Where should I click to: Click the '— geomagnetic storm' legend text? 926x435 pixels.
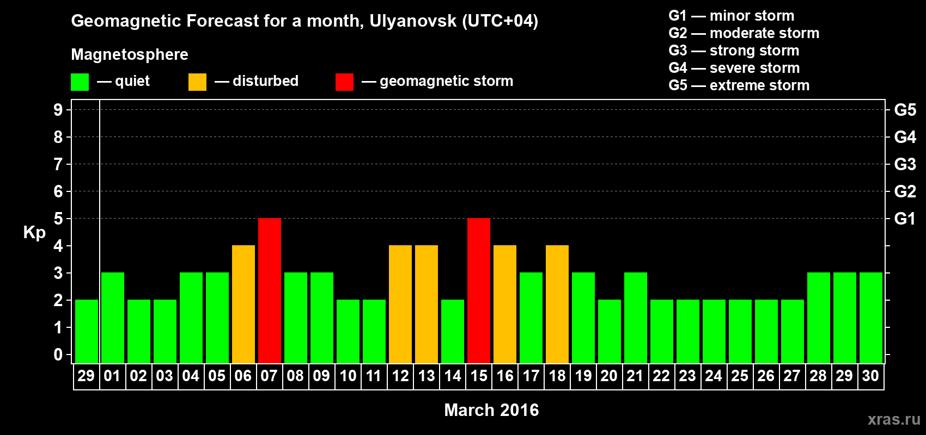(437, 82)
